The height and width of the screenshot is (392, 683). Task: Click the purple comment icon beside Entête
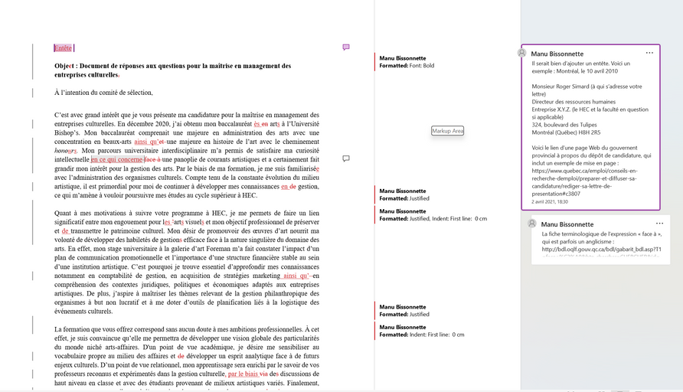(346, 47)
